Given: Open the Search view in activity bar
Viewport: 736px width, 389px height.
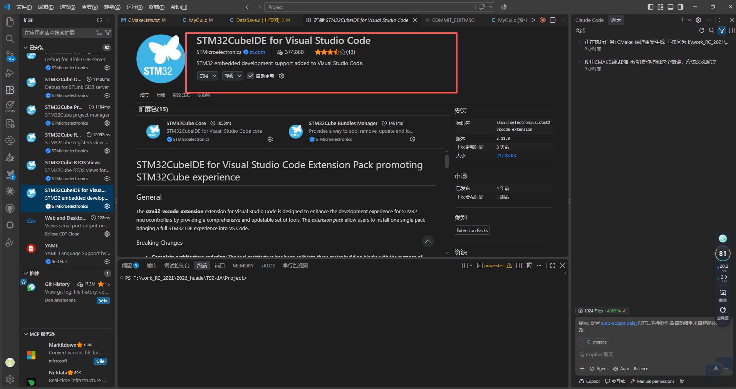Looking at the screenshot, I should coord(10,39).
